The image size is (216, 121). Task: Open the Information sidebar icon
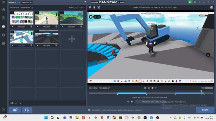pos(4,35)
